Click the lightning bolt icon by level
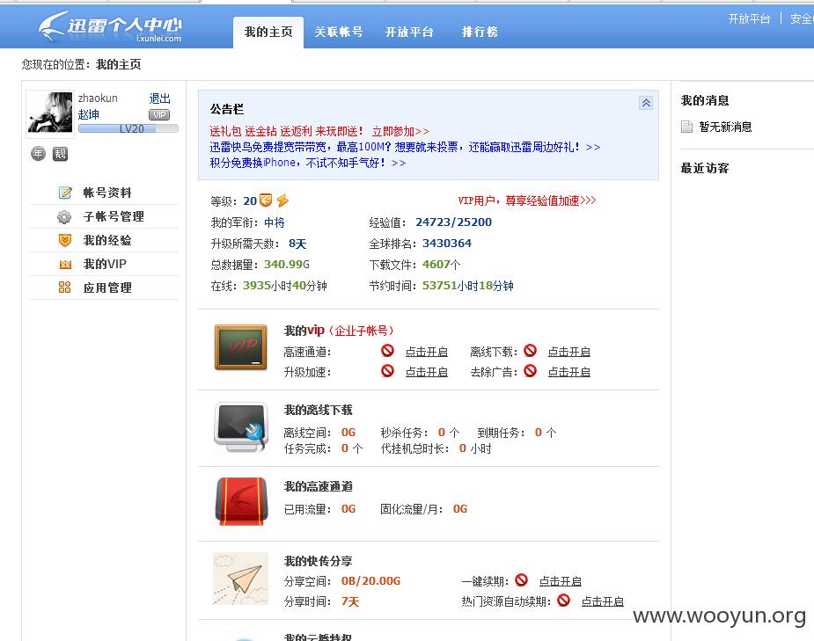 tap(282, 200)
